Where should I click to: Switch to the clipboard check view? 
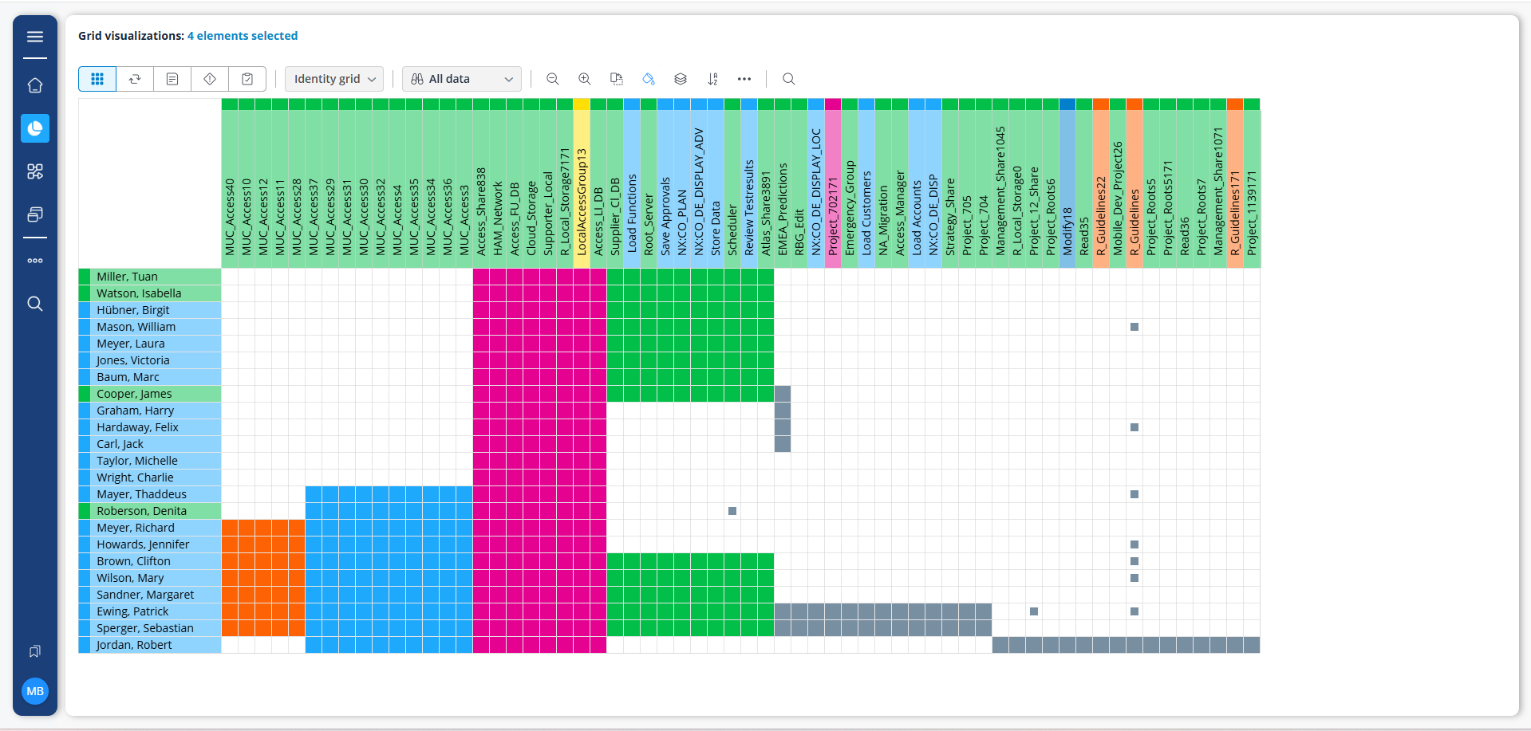pos(247,79)
